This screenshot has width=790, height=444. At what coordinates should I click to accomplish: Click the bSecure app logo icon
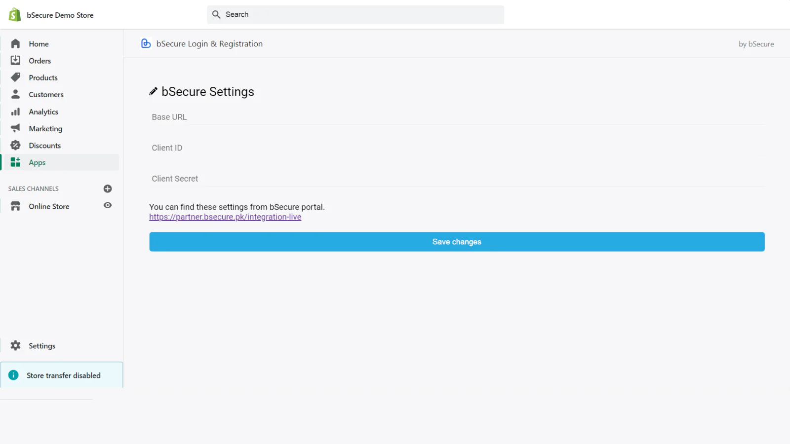[146, 44]
